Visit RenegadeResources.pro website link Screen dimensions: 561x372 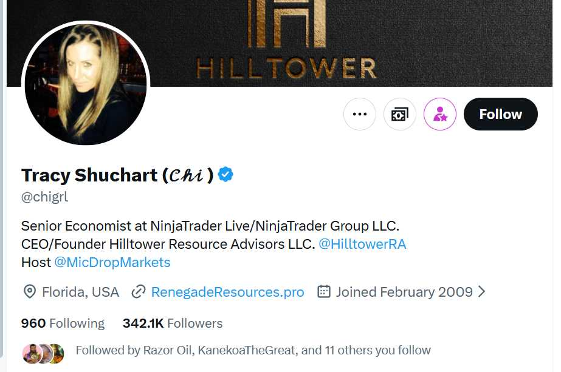227,292
